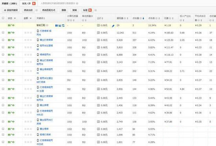Viewport: 216px width, 146px height.
Task: Click the 修改匹配方式 button
Action: [49, 10]
